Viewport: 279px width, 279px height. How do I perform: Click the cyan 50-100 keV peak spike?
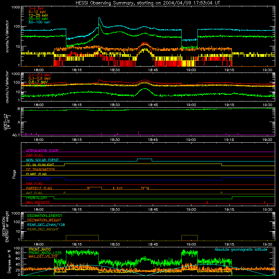99,18
